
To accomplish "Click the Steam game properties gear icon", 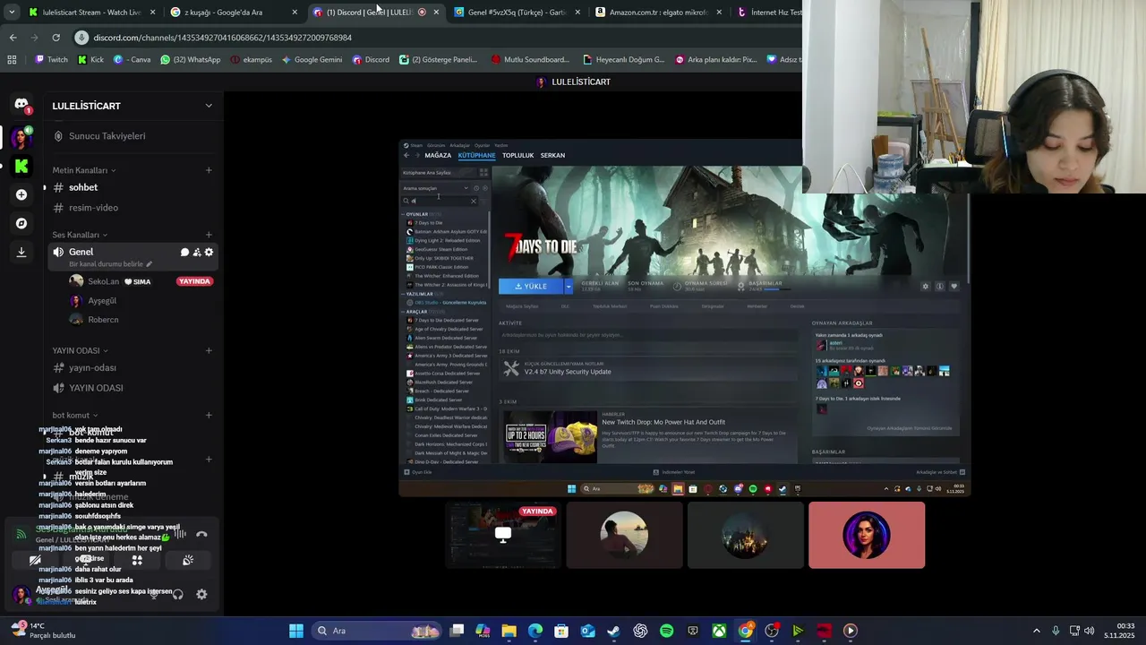I will (x=926, y=286).
